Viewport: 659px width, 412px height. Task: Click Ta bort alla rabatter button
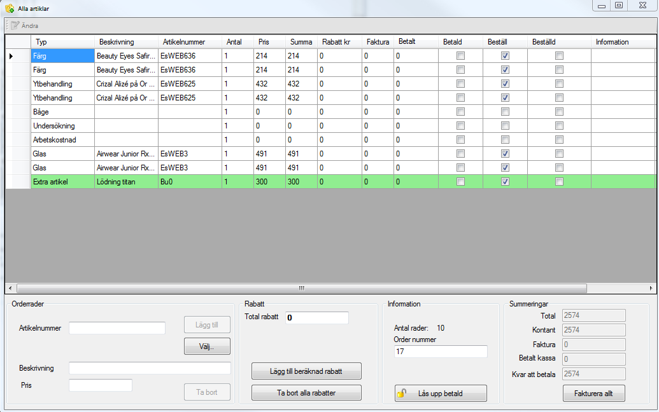306,393
